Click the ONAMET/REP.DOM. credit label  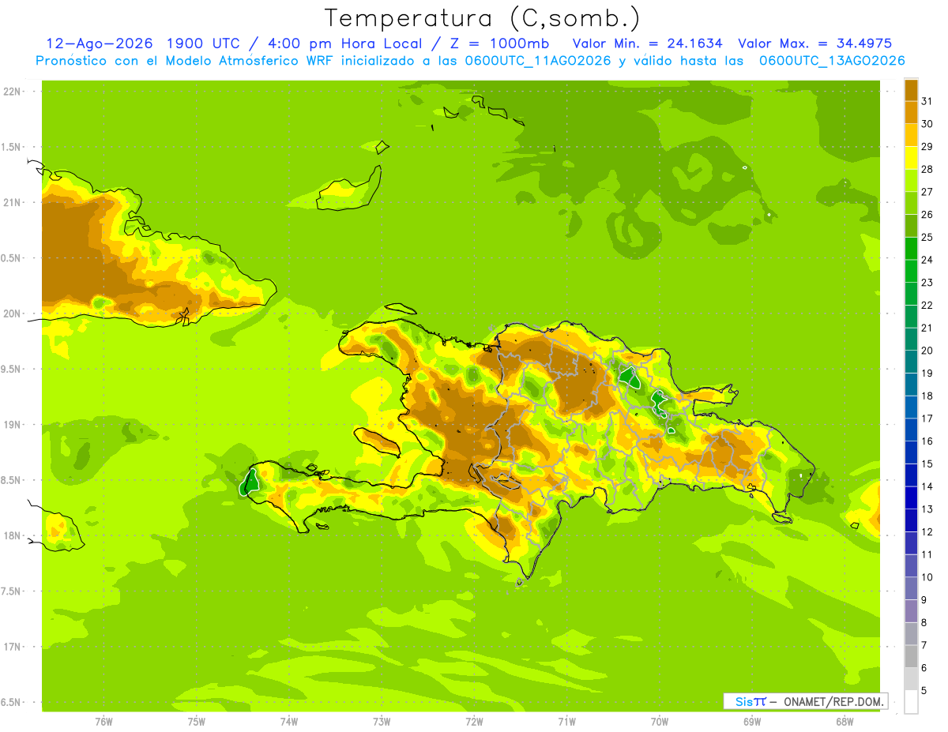(x=833, y=701)
